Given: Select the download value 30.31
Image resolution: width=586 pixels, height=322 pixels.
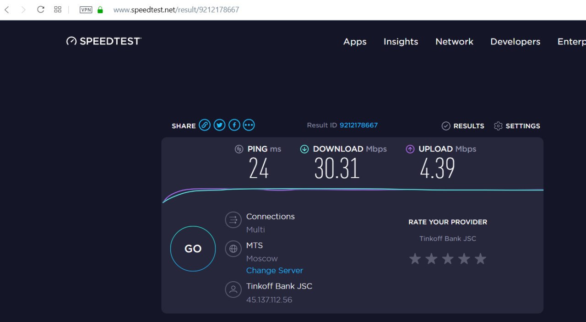Looking at the screenshot, I should pos(337,168).
